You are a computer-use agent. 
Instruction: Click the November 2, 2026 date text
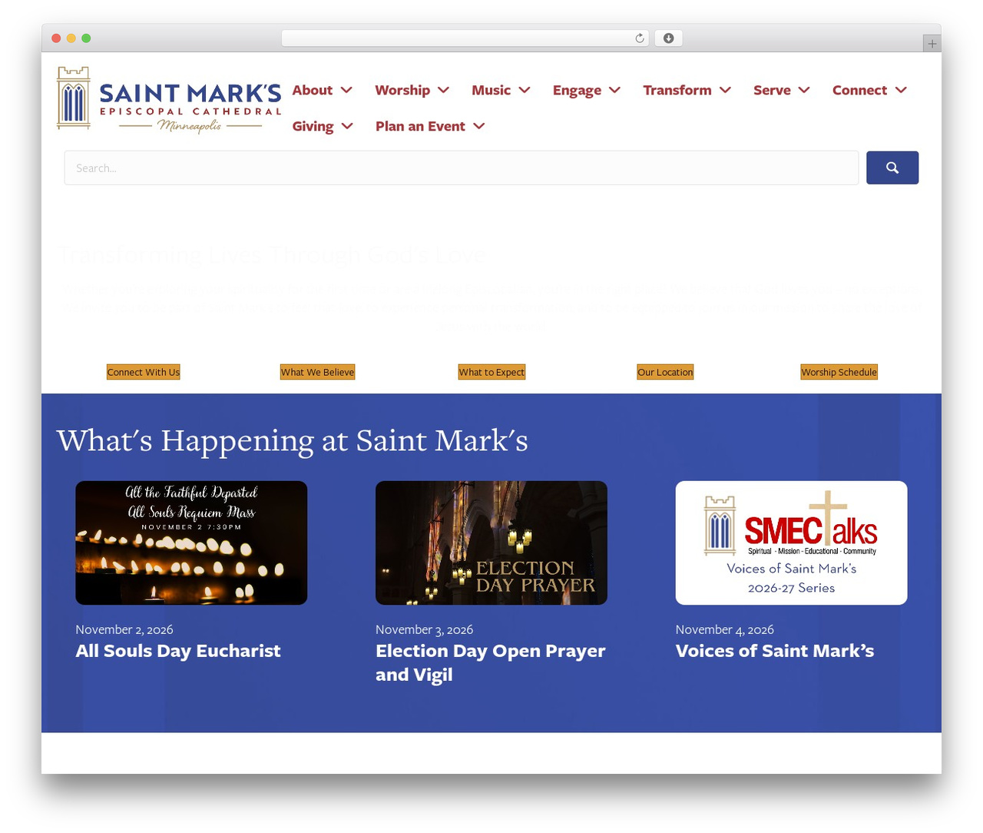124,629
